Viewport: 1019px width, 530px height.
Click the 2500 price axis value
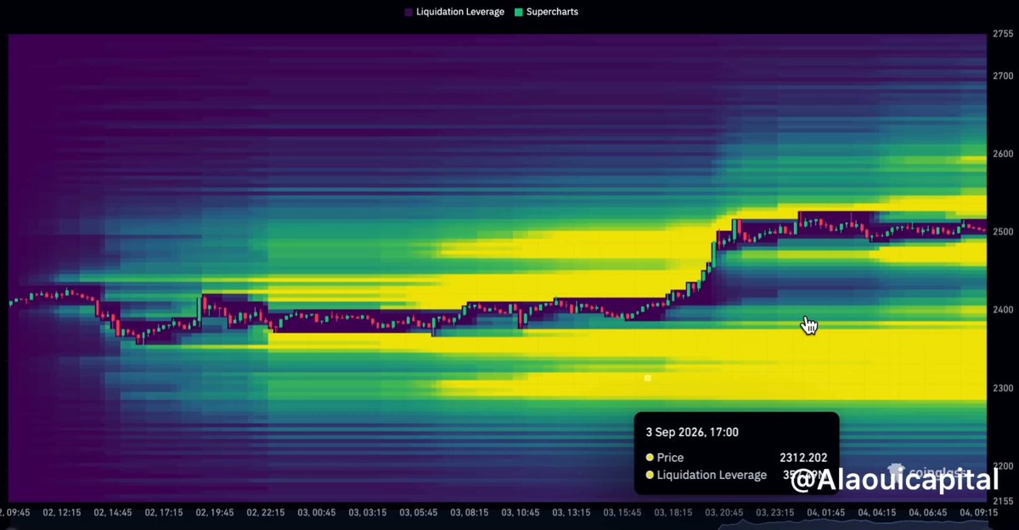click(x=1003, y=232)
